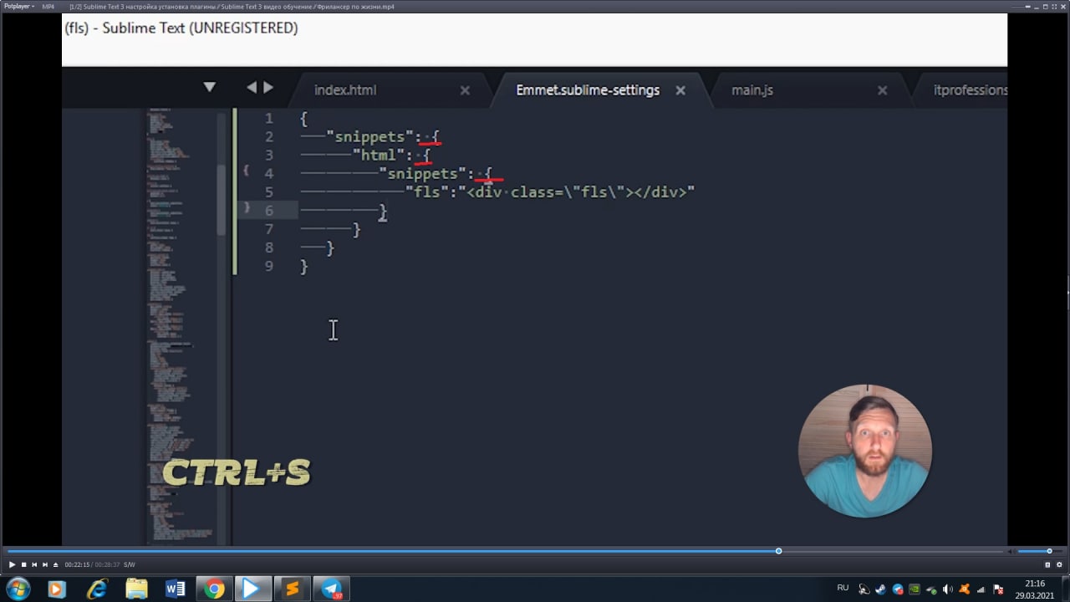Play the video in Potplayer
Screen dimensions: 1070x602
(12, 564)
